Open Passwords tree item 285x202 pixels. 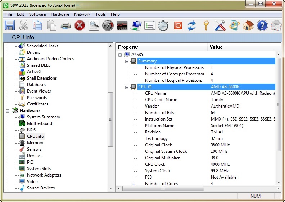[x=37, y=98]
